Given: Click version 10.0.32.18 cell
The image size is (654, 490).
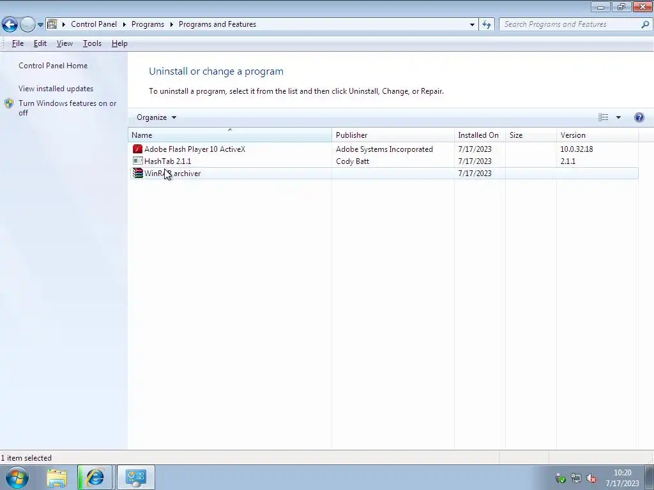Looking at the screenshot, I should pos(577,149).
